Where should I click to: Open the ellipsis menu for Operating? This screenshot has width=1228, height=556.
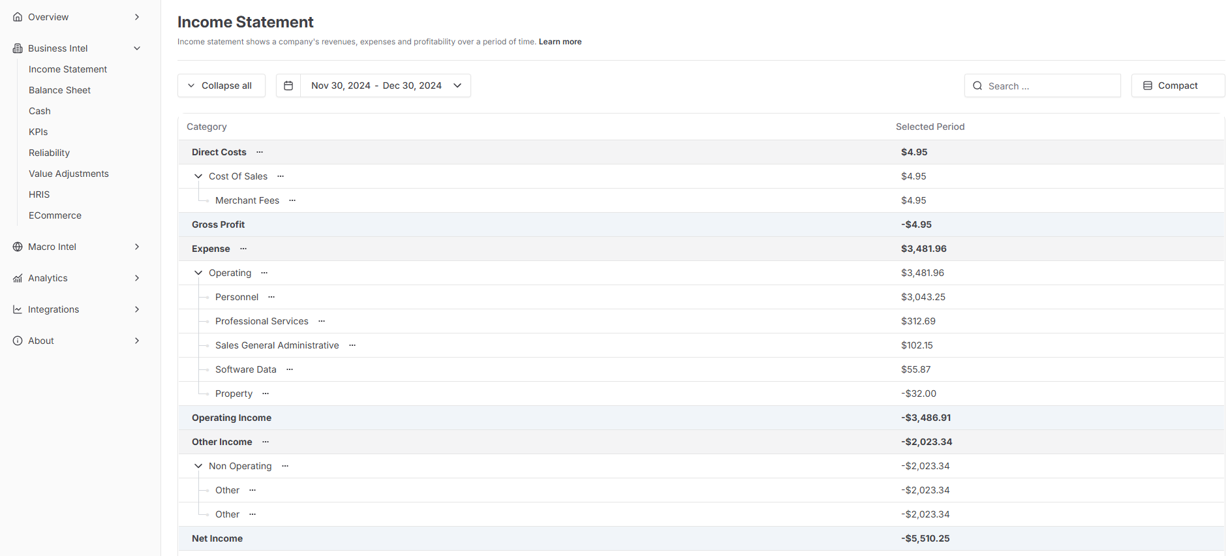[x=264, y=273]
